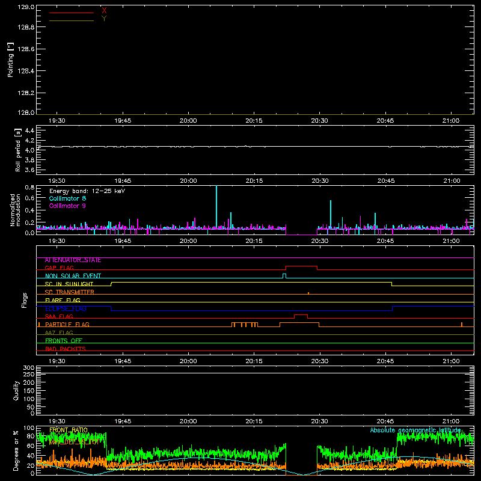Click the cyan modulation spike after 20:30

(331, 214)
